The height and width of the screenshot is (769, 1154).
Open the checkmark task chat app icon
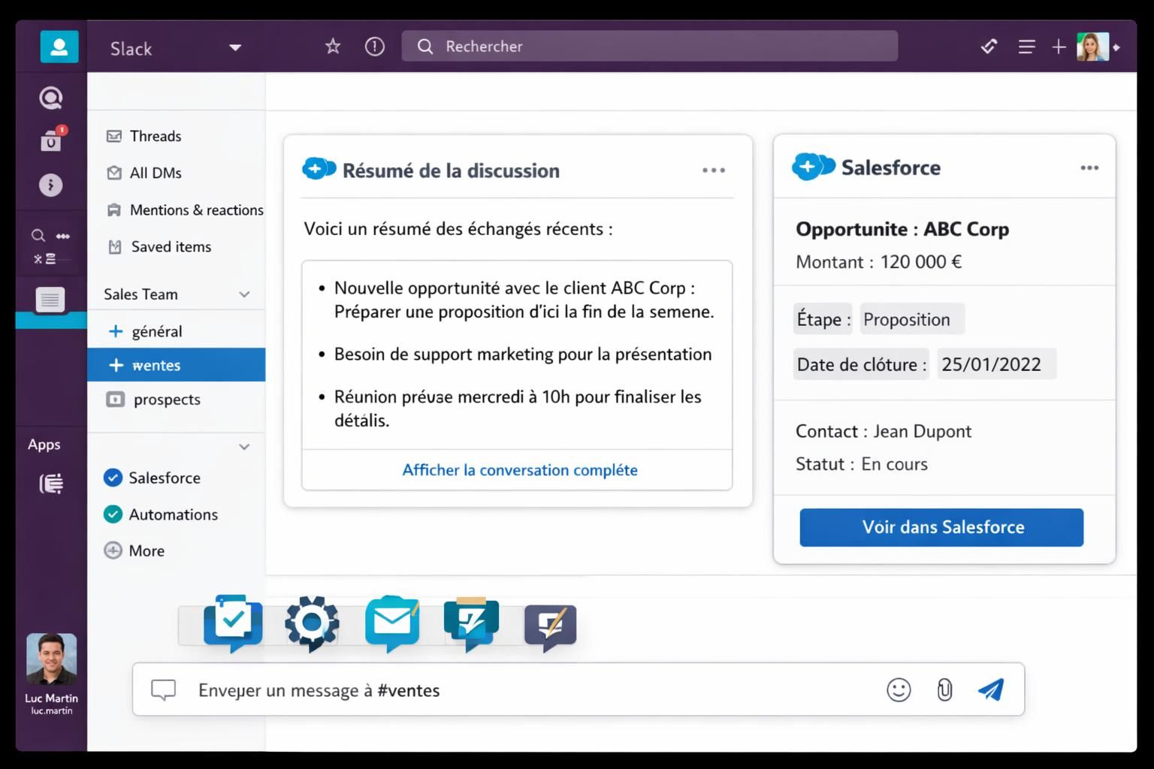point(233,623)
